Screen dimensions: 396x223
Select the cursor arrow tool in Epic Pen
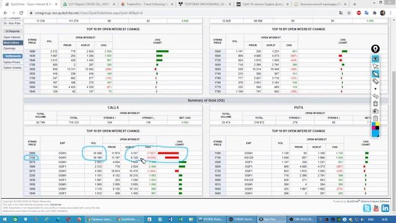click(376, 66)
